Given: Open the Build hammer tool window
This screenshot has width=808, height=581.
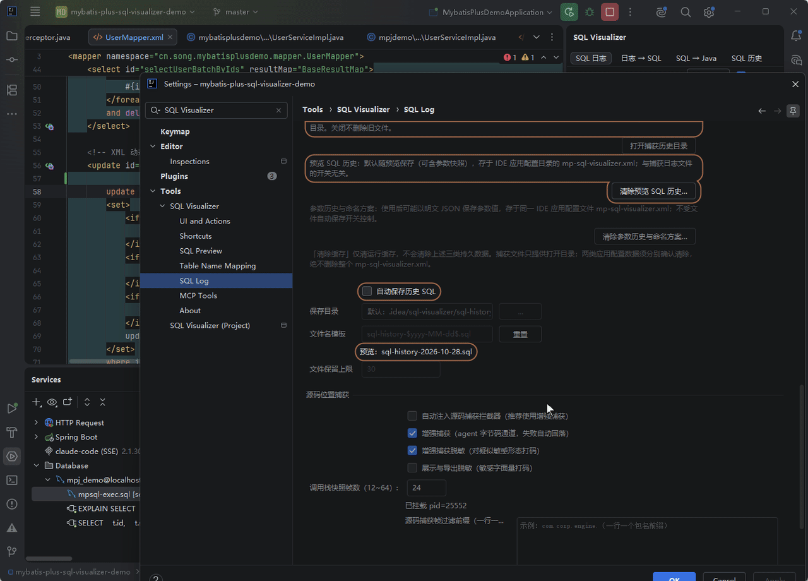Looking at the screenshot, I should point(12,432).
